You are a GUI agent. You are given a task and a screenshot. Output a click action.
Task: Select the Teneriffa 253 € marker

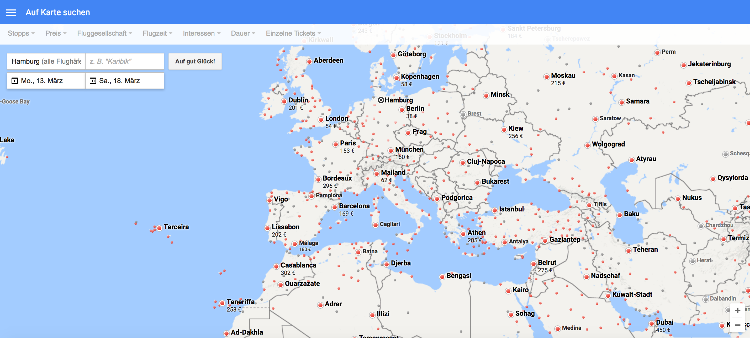[x=223, y=303]
